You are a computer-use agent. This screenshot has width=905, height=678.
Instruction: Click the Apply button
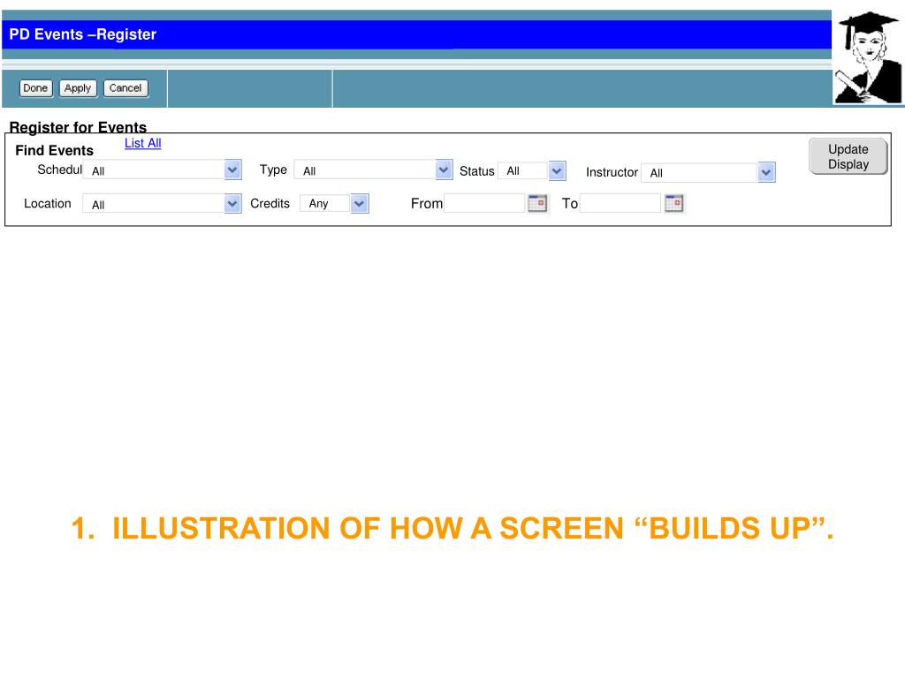tap(78, 88)
